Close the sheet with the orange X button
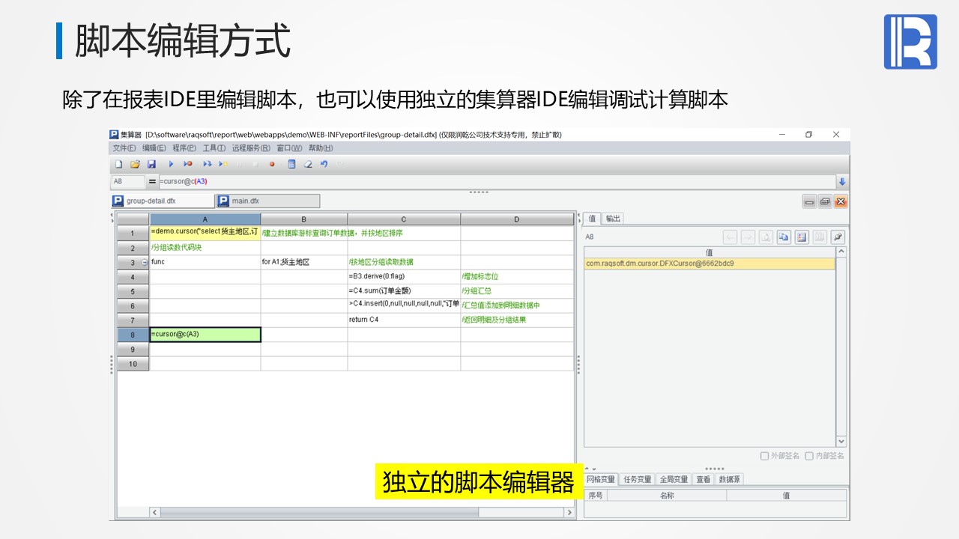This screenshot has width=959, height=539. coord(841,201)
